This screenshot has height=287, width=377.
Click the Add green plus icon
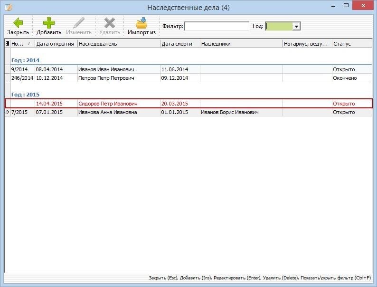[48, 23]
